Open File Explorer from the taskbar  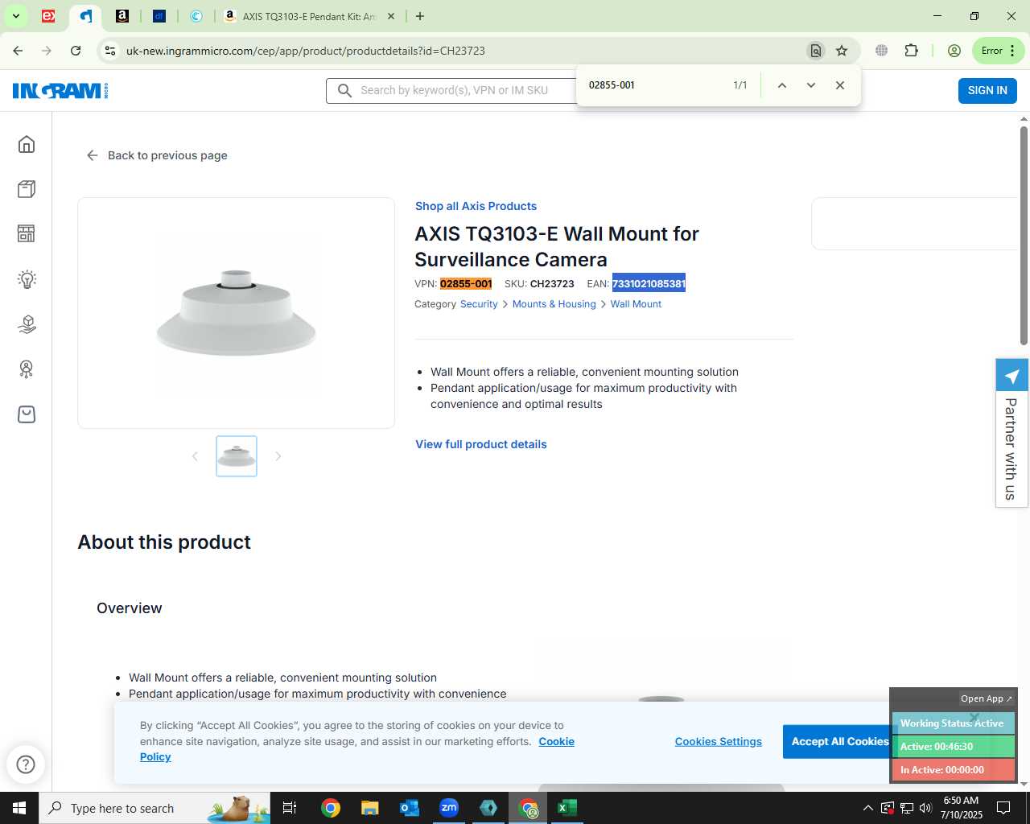click(x=369, y=808)
